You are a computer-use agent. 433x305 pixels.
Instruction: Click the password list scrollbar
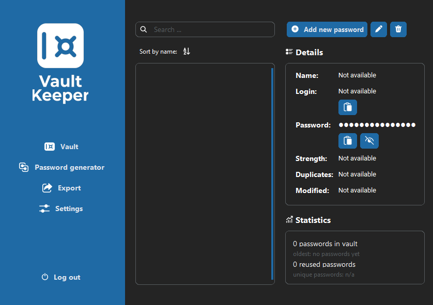(272, 174)
